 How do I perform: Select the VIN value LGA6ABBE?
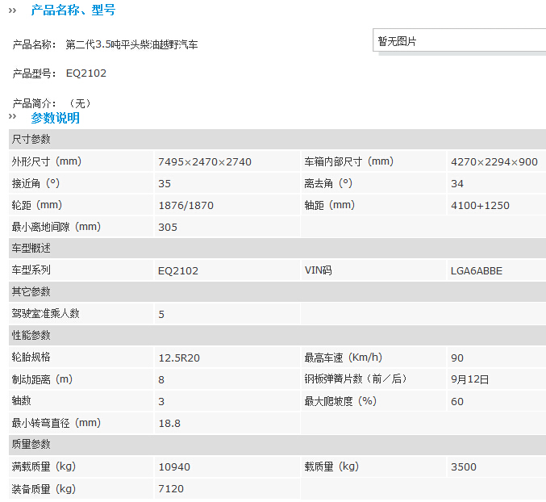(x=477, y=270)
